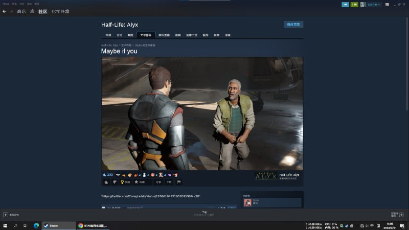Click the 奖励 award button
The height and width of the screenshot is (230, 409).
[125, 182]
